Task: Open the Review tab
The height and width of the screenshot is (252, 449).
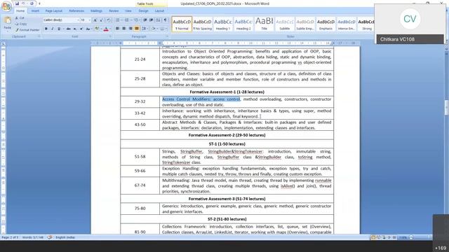Action: 114,11
